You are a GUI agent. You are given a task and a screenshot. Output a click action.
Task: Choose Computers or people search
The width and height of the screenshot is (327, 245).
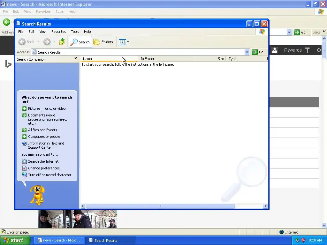click(x=44, y=137)
